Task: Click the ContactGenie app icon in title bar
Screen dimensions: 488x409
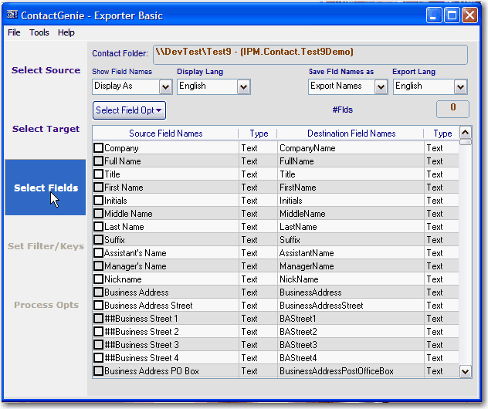Action: pos(12,15)
